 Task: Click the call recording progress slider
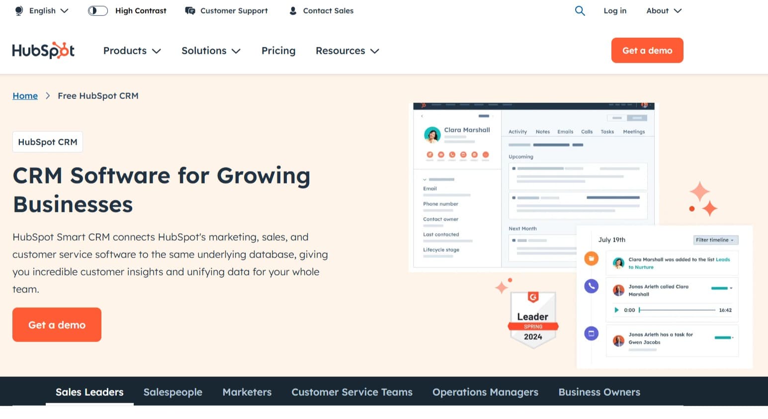pyautogui.click(x=677, y=310)
